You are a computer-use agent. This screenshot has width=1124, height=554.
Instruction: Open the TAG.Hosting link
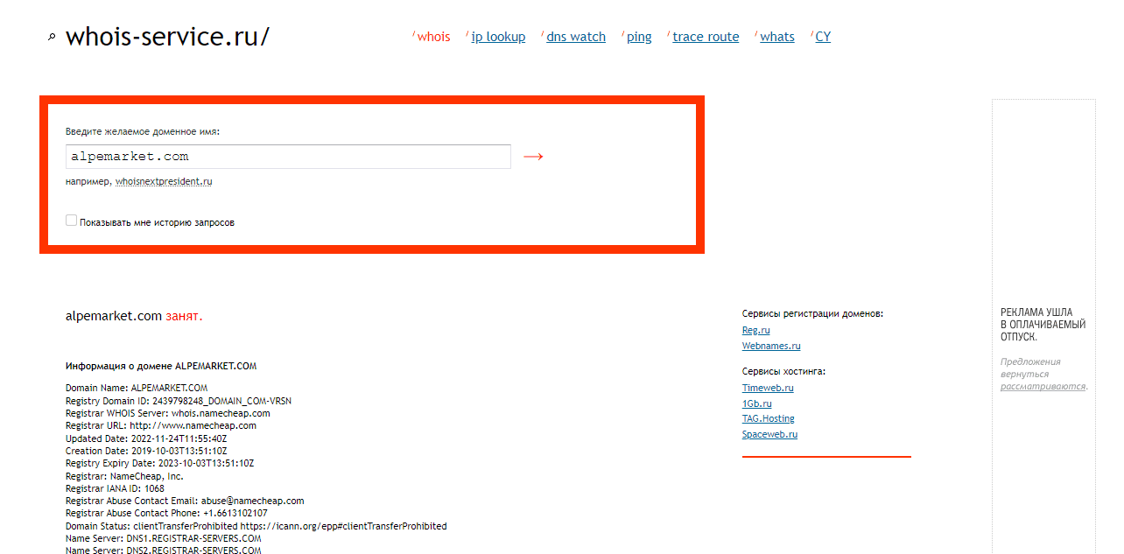[x=768, y=418]
